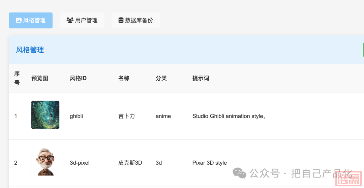Image resolution: width=364 pixels, height=188 pixels.
Task: Click the users icon beside 用户管理
Action: [70, 20]
